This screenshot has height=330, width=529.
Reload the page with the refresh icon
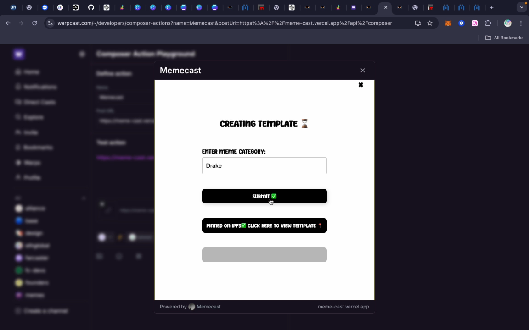click(34, 23)
